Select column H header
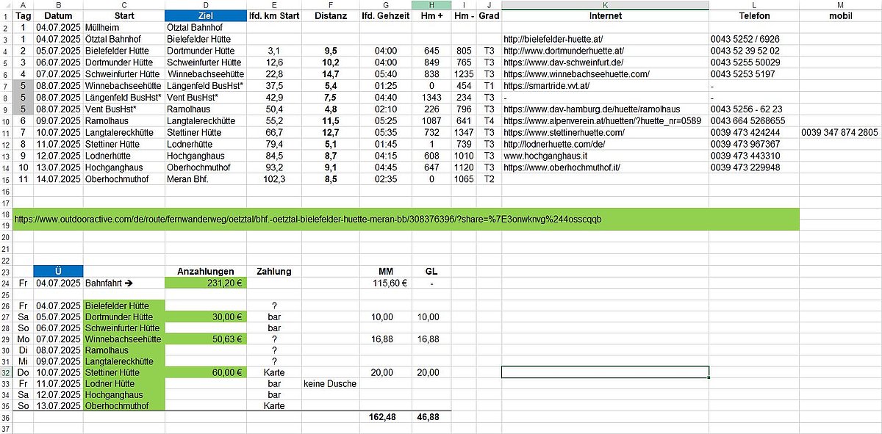Screen dimensions: 882x434 coord(431,4)
